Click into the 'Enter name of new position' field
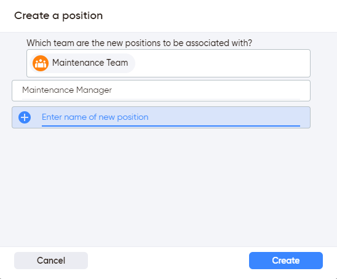The width and height of the screenshot is (337, 279). pos(171,117)
